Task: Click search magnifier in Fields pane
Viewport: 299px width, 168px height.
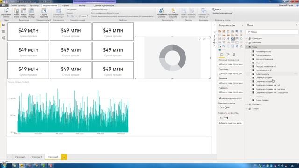Action: (x=249, y=32)
